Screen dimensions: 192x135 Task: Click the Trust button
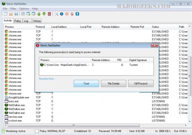pyautogui.click(x=86, y=83)
